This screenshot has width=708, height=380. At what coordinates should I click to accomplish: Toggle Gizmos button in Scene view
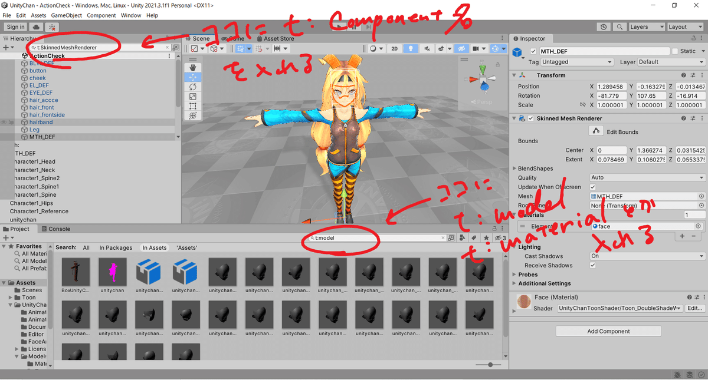click(x=494, y=48)
